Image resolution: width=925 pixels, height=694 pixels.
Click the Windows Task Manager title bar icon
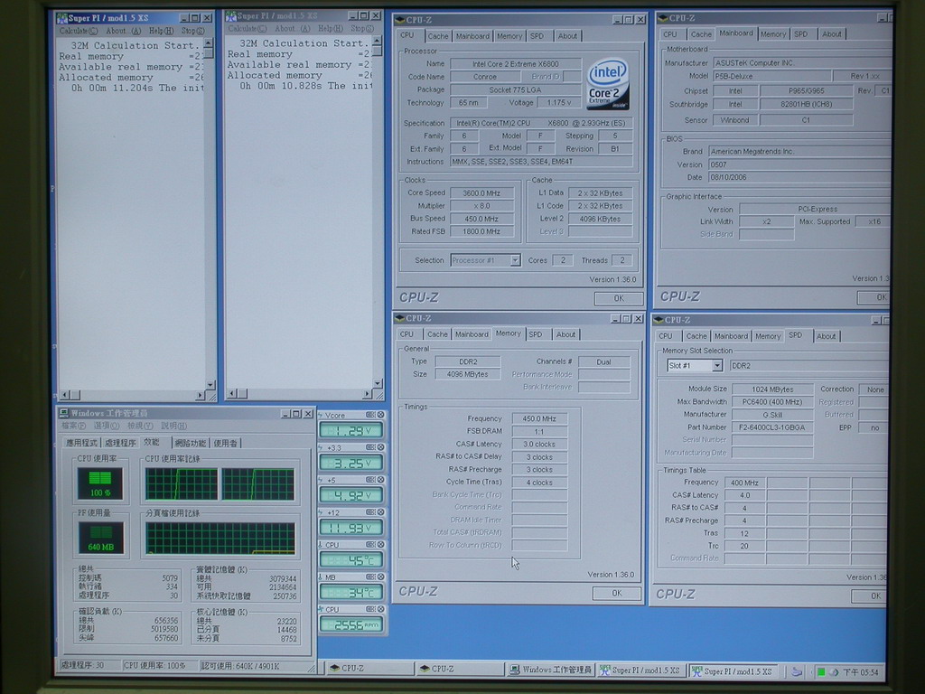[x=64, y=413]
